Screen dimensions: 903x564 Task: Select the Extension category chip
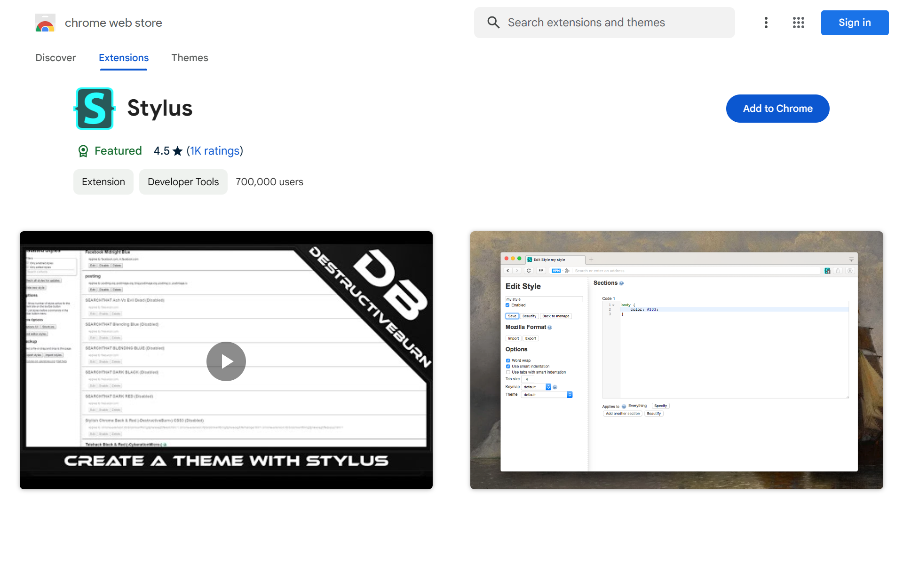(103, 182)
